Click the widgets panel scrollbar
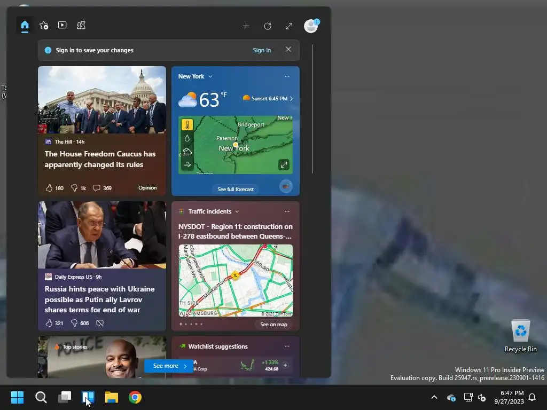Viewport: 547px width, 410px height. (312, 109)
